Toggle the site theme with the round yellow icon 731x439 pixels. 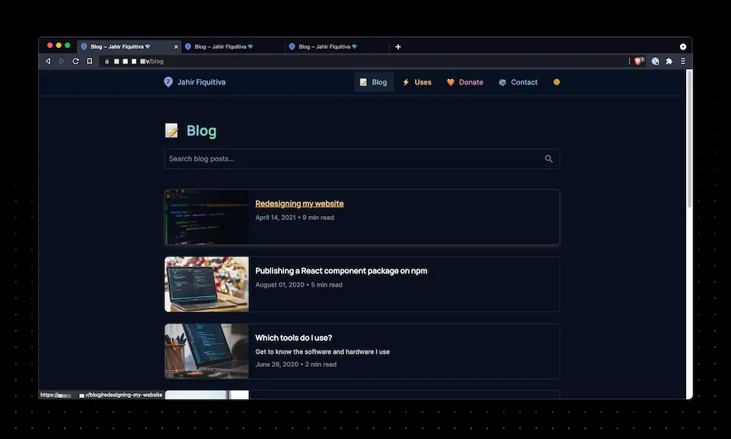pyautogui.click(x=557, y=82)
